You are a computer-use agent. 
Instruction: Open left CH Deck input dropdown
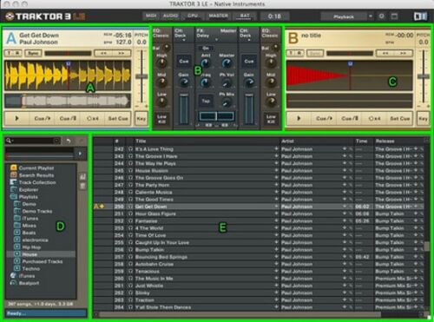click(x=184, y=40)
